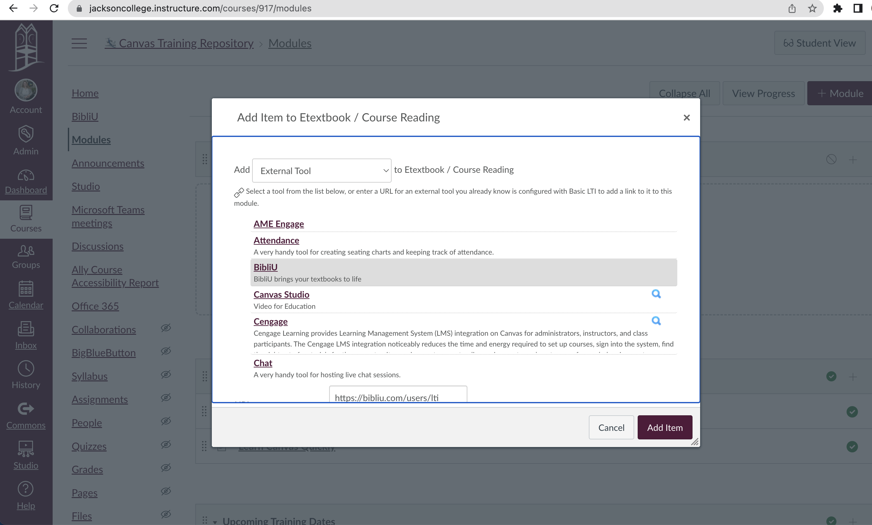Open Microsoft Teams meetings link
This screenshot has width=872, height=525.
click(x=108, y=216)
